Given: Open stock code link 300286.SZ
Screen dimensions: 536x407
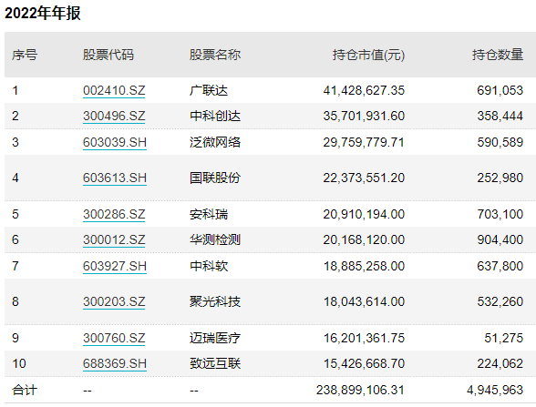Looking at the screenshot, I should pyautogui.click(x=114, y=215).
